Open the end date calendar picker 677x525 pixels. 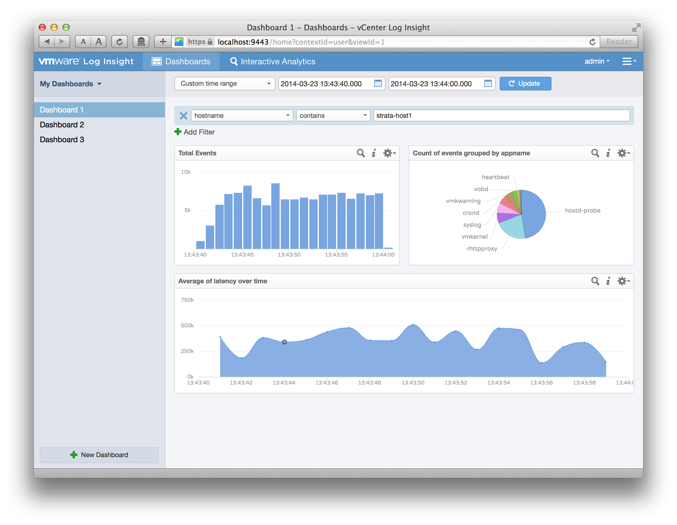488,83
